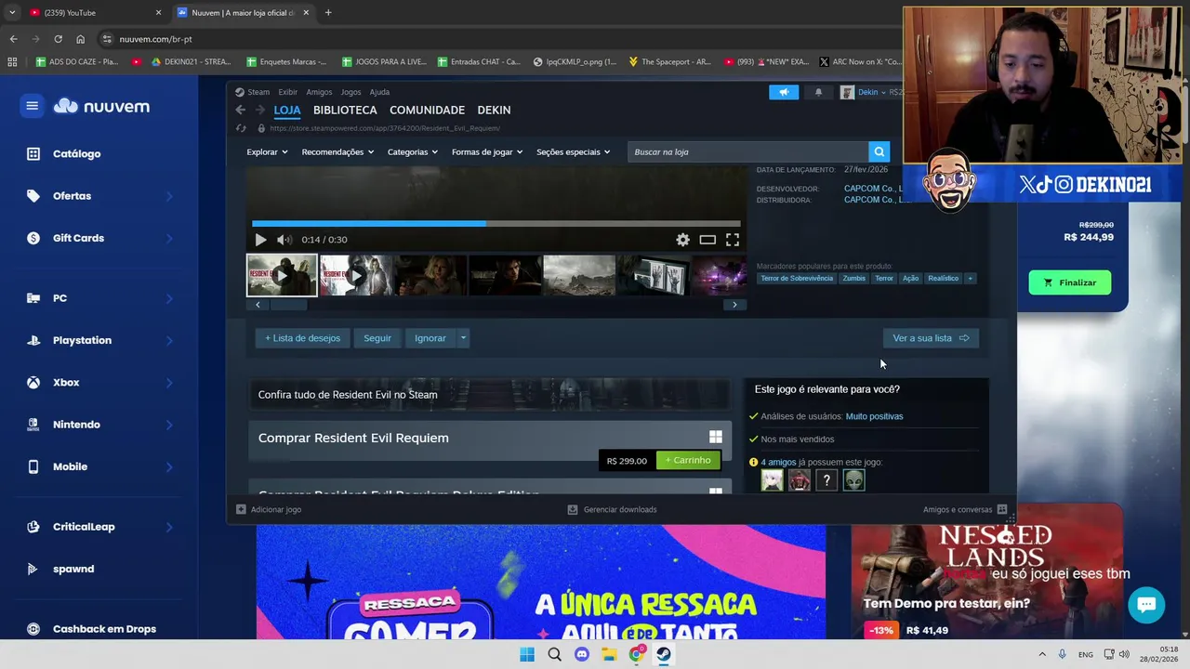This screenshot has width=1190, height=669.
Task: Expand the Recomendações dropdown
Action: coord(337,151)
